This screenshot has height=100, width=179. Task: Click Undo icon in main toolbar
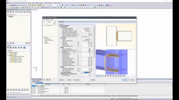[x=24, y=5]
